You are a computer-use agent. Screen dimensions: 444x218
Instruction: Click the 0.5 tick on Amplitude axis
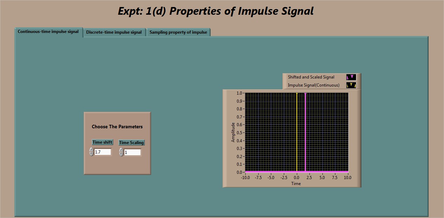[x=239, y=132]
